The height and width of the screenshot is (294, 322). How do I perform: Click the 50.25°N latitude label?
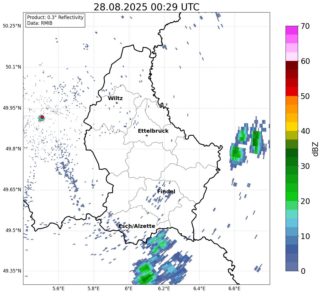pos(12,26)
